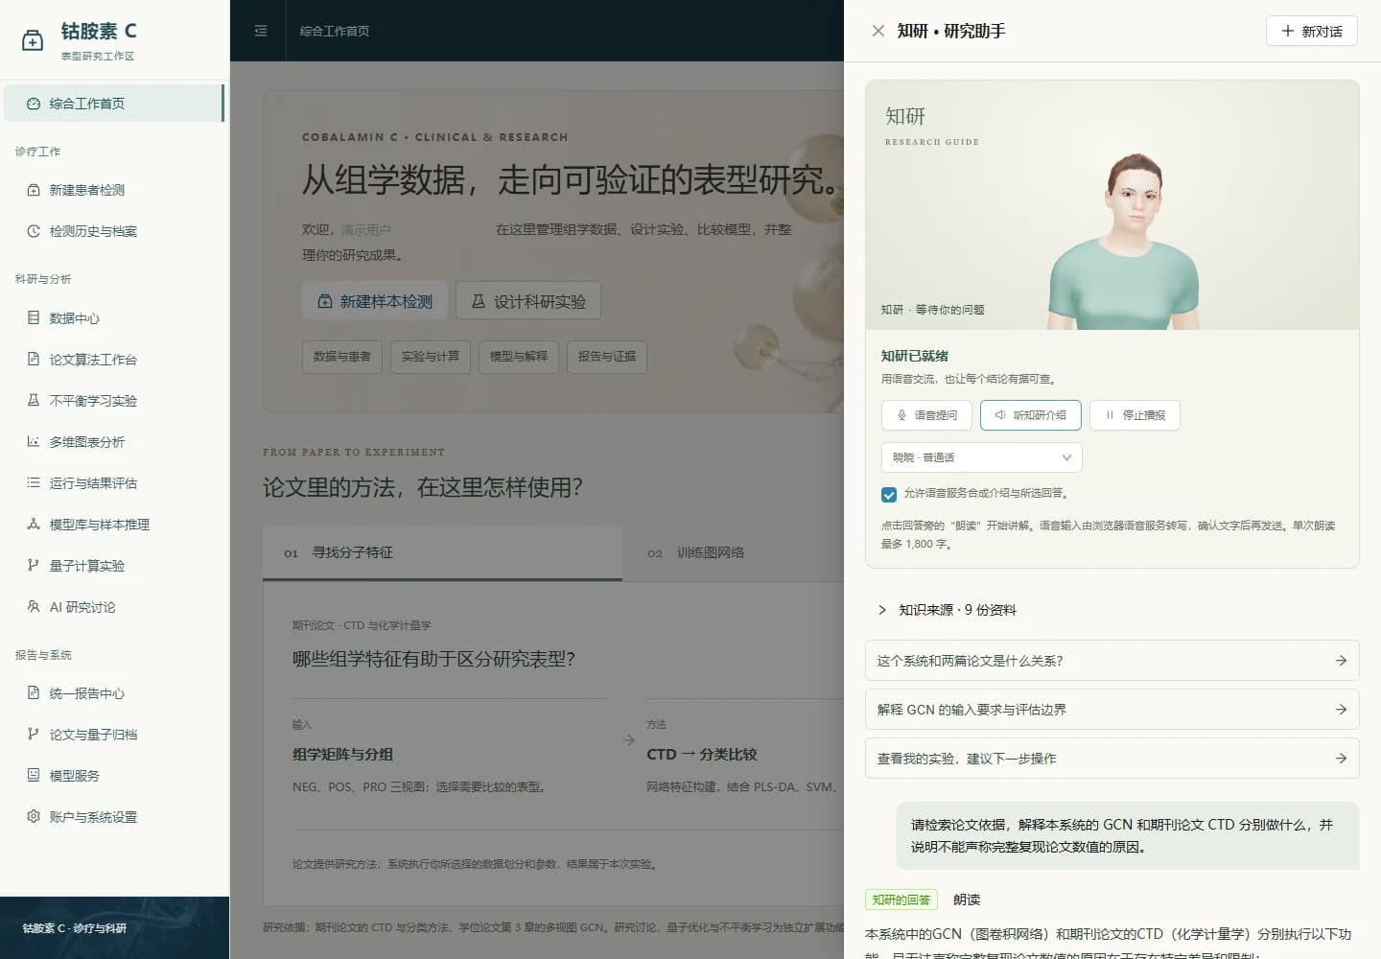Screen dimensions: 1381x959
Task: Click the 运行与结果评估 list icon
Action: point(34,482)
